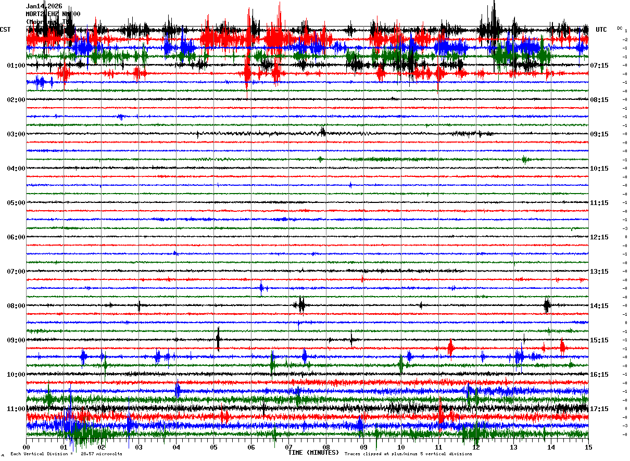Click minute 10 on the bottom axis
630x461 pixels.
[x=401, y=447]
